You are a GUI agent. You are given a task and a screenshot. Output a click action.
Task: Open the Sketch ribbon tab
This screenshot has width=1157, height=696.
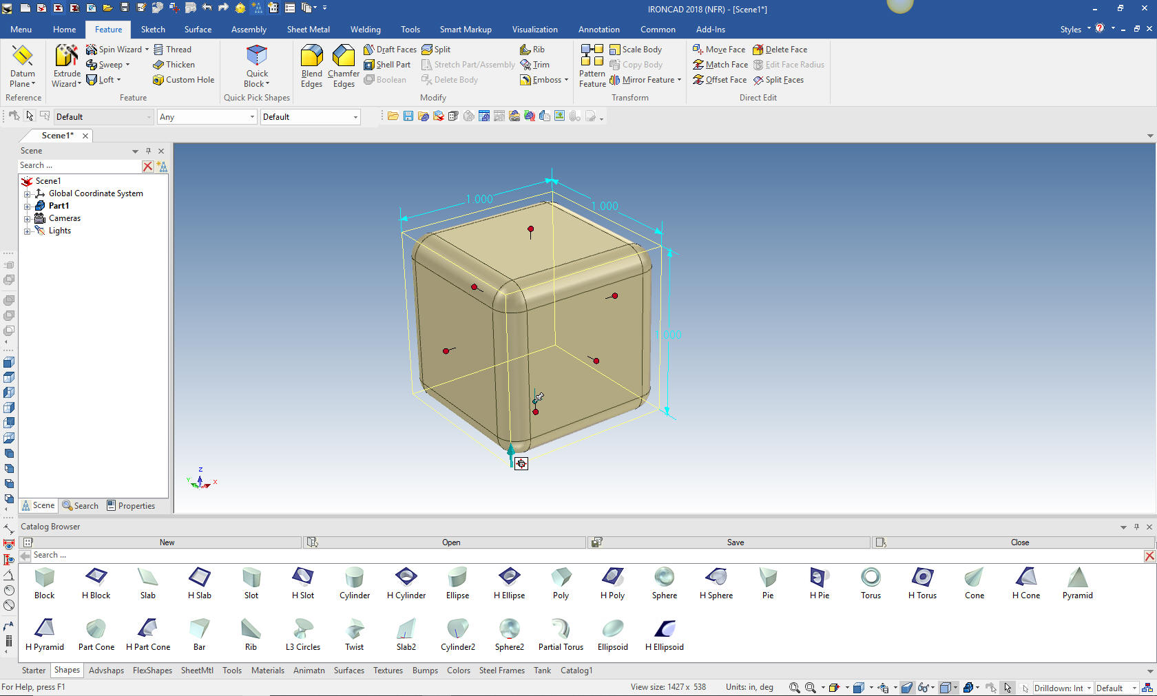click(153, 30)
